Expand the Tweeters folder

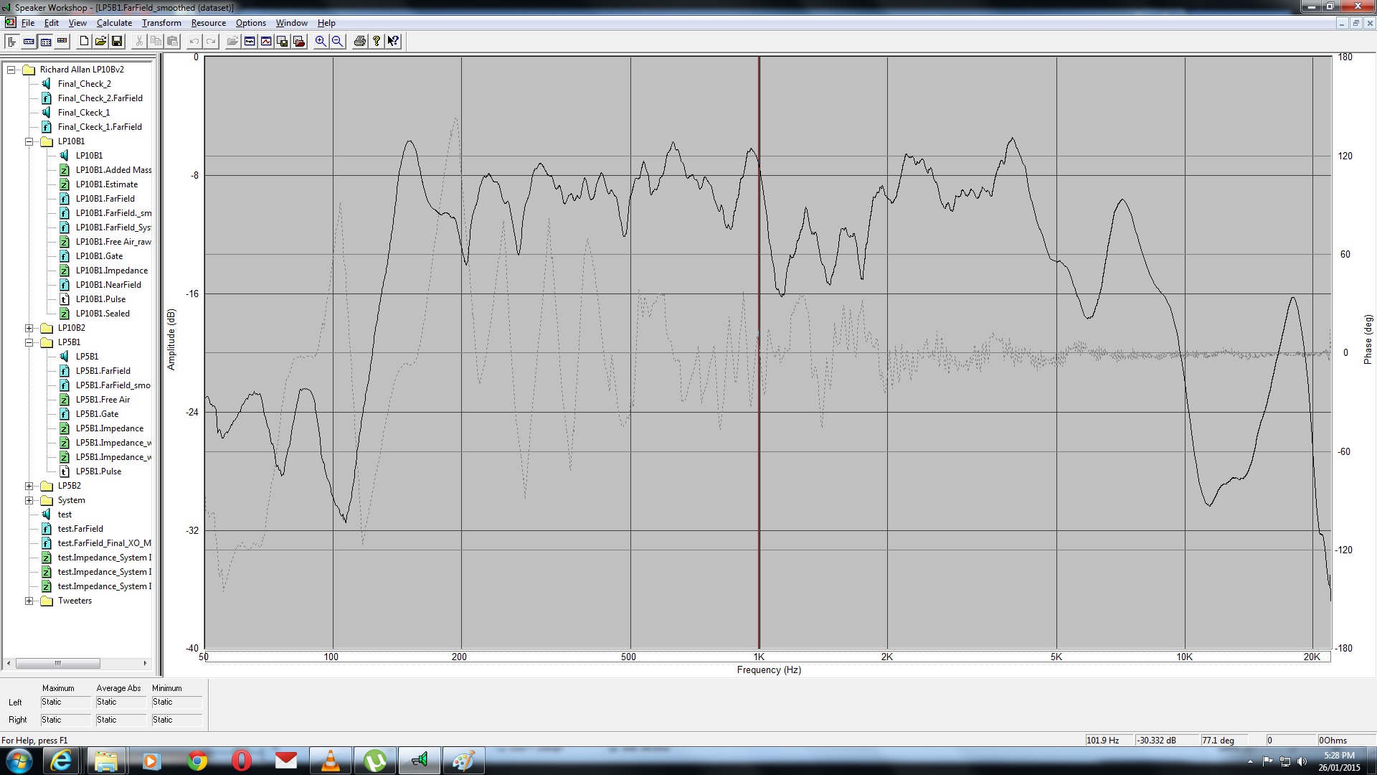29,601
